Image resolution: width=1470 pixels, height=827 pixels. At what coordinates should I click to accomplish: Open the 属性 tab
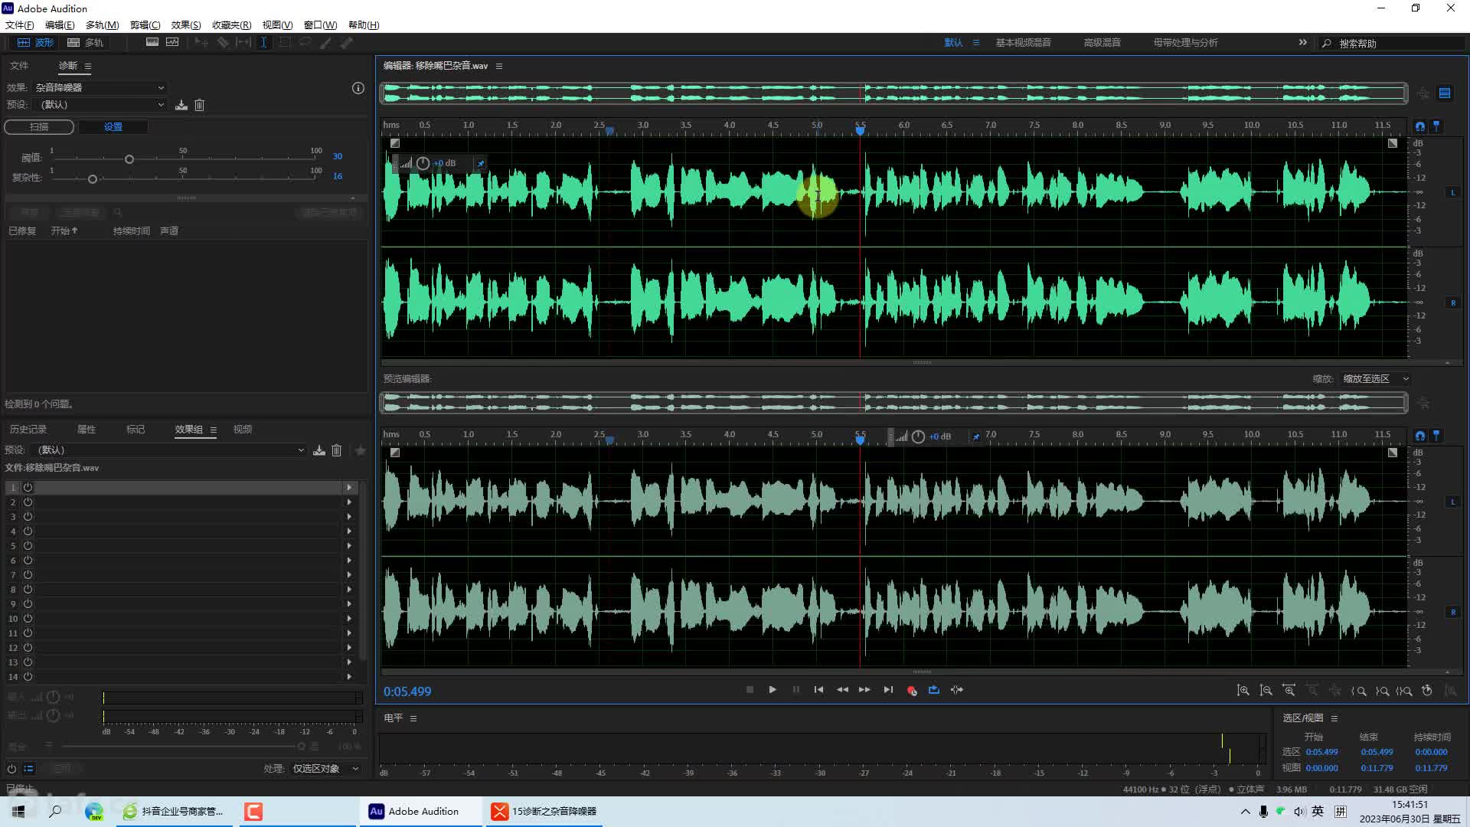[87, 430]
